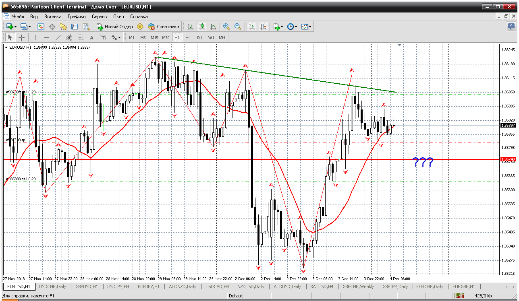Screen dimensions: 519x301
Task: Click the blue ??? text label on chart
Action: [x=423, y=162]
